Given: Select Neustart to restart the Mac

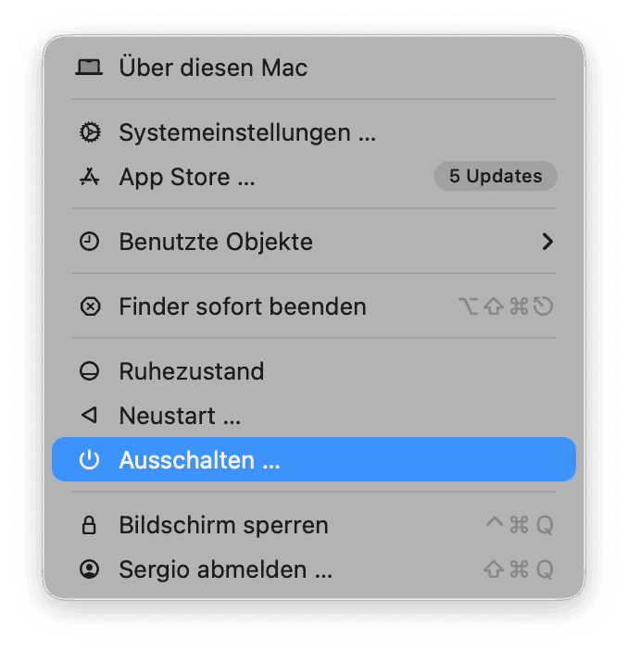Looking at the screenshot, I should click(x=180, y=416).
